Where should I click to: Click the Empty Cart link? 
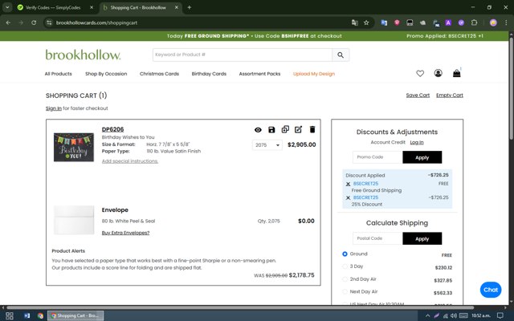450,95
